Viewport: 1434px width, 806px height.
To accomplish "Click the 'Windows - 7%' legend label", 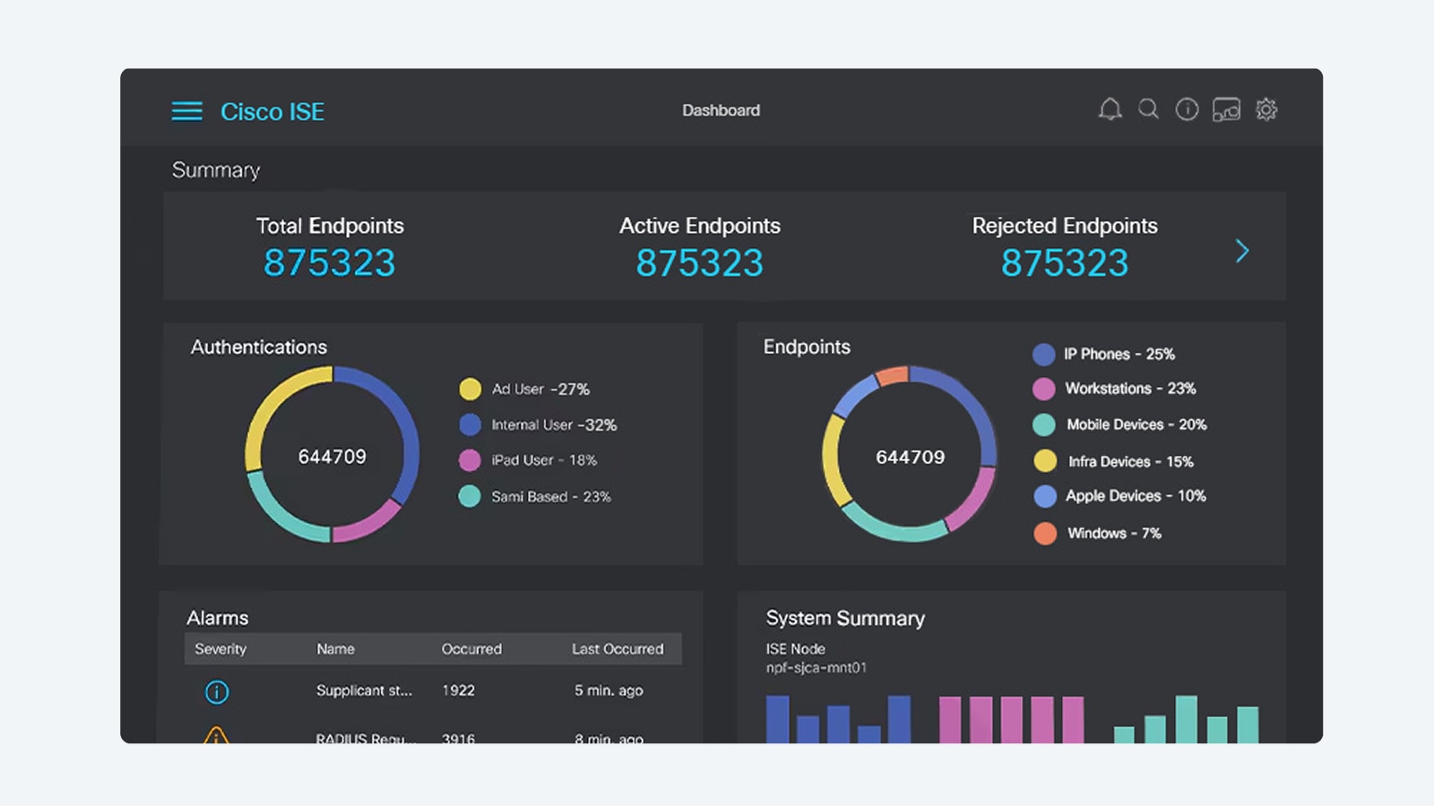I will tap(1114, 534).
